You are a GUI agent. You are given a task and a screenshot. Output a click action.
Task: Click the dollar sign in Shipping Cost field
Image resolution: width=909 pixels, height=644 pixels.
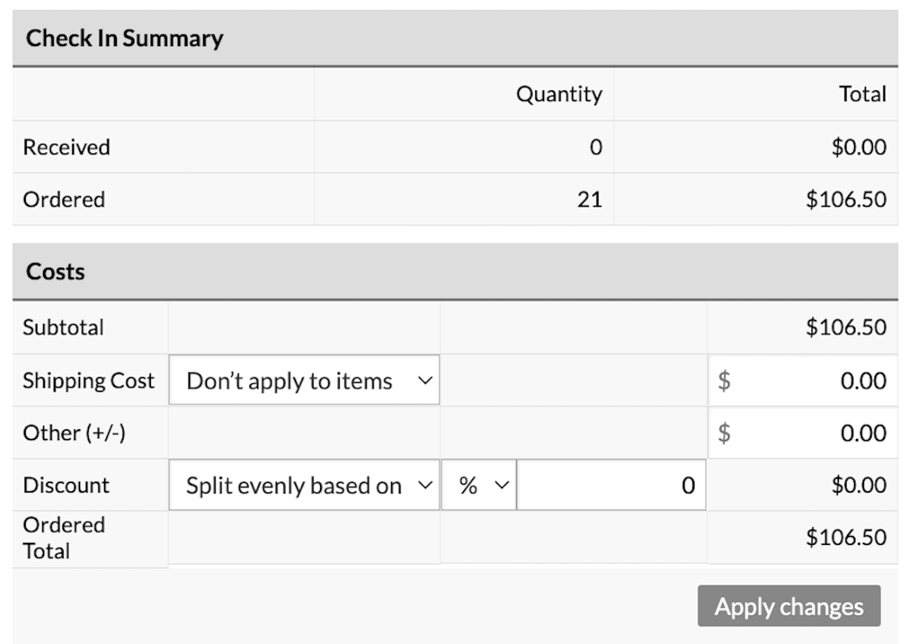[724, 381]
